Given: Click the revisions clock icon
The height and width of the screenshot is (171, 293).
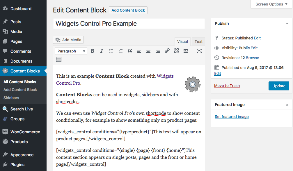Looking at the screenshot, I should tap(216, 58).
